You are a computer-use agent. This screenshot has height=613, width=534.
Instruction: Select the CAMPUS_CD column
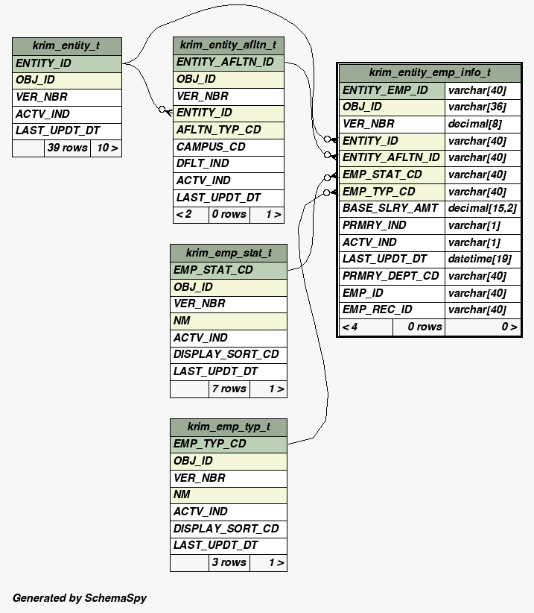(x=229, y=147)
